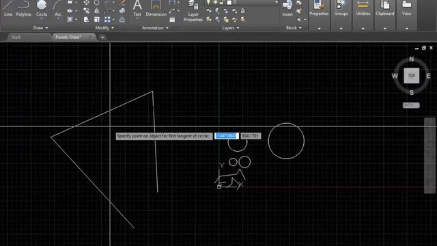Image resolution: width=437 pixels, height=246 pixels.
Task: Toggle the layer freeze sun icon
Action: 215,2
